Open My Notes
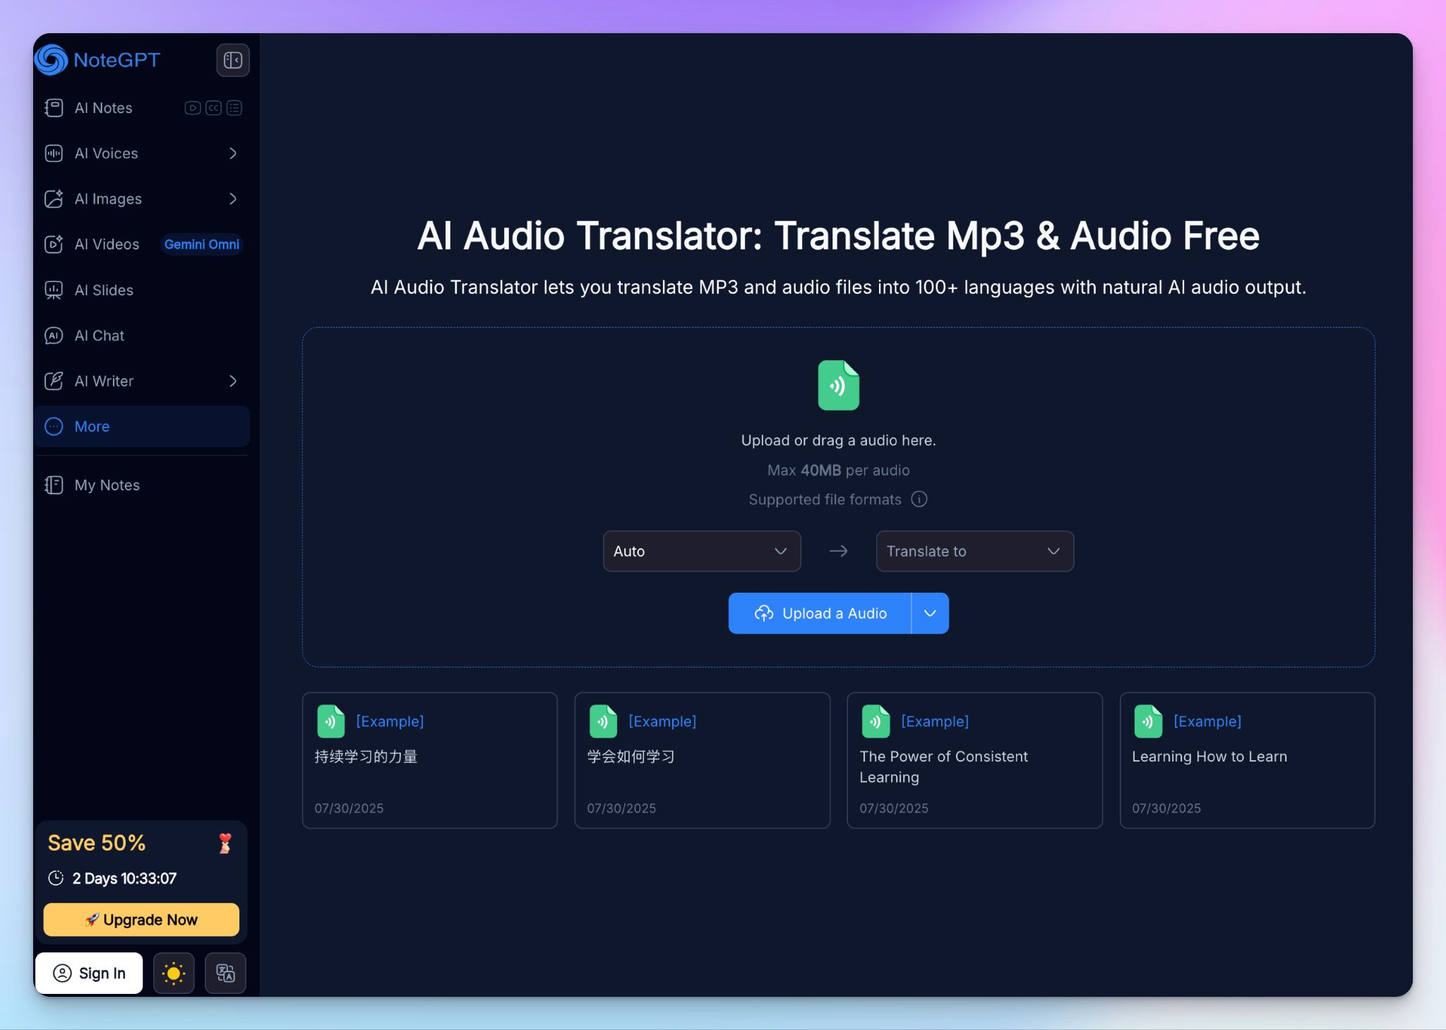Image resolution: width=1446 pixels, height=1030 pixels. click(x=141, y=485)
